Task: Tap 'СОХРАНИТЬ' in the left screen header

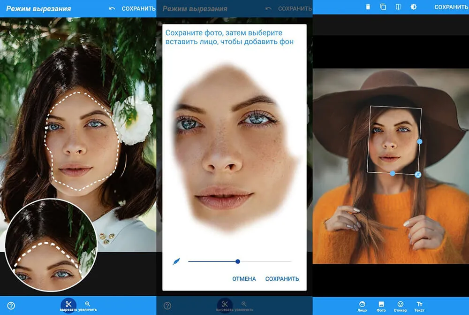Action: click(x=138, y=8)
